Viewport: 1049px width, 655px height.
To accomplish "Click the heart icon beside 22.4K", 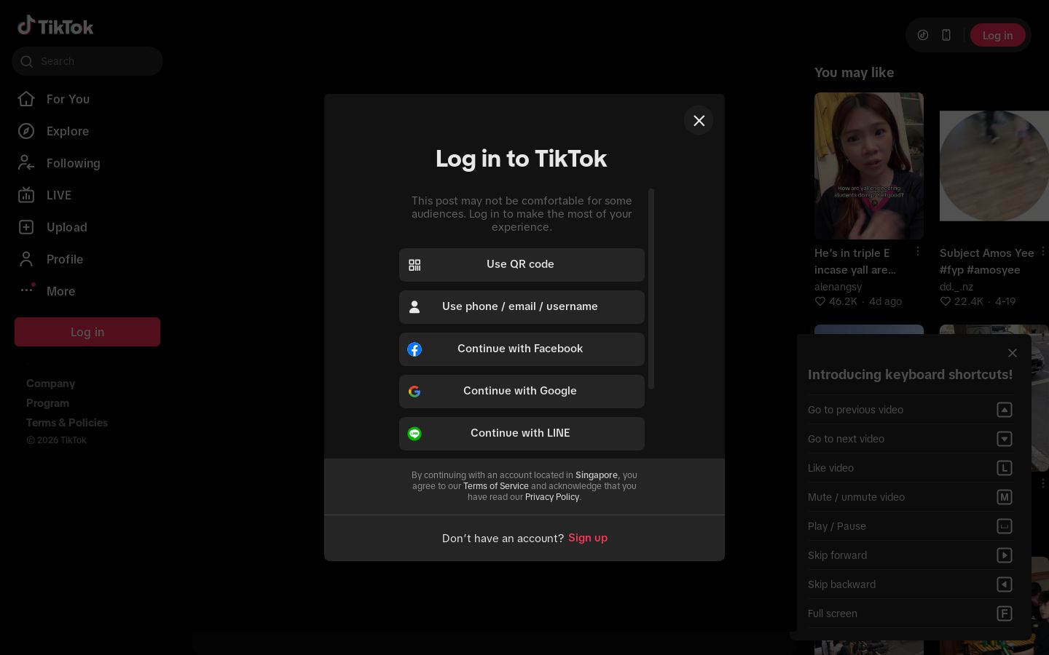I will (946, 301).
